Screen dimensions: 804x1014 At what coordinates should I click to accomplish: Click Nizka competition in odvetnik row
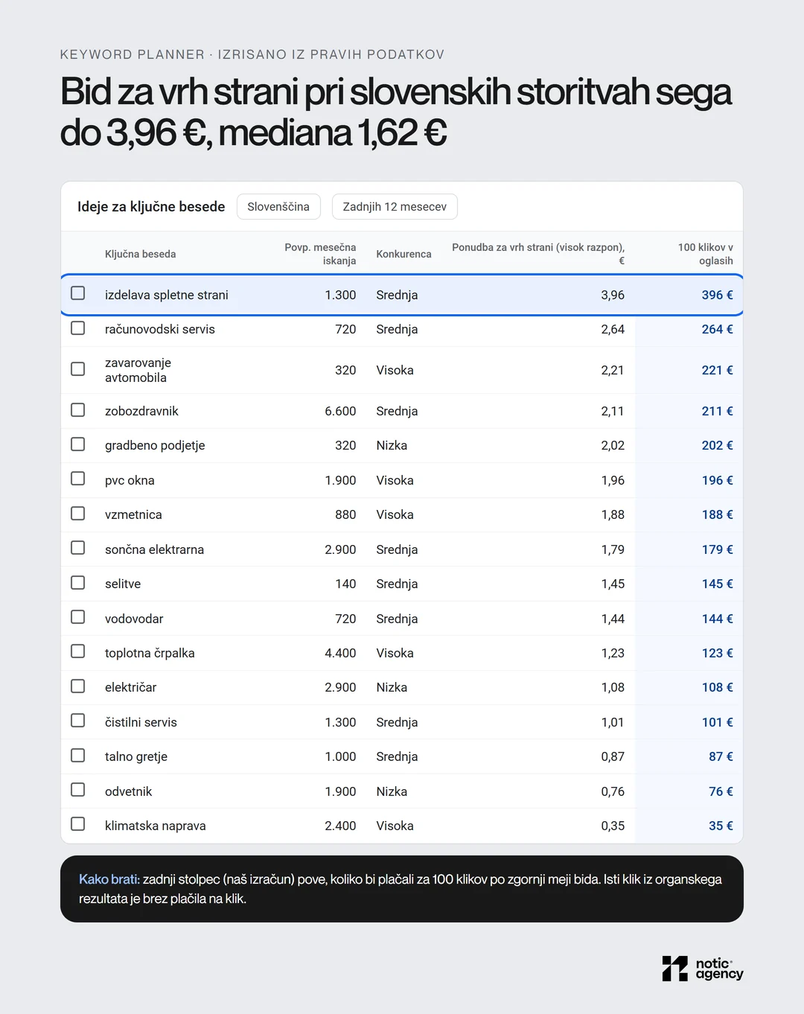click(392, 791)
